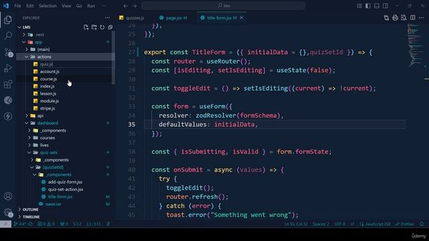Click the preview search icon in editor toolbar
Image resolution: width=429 pixels, height=241 pixels.
click(404, 18)
